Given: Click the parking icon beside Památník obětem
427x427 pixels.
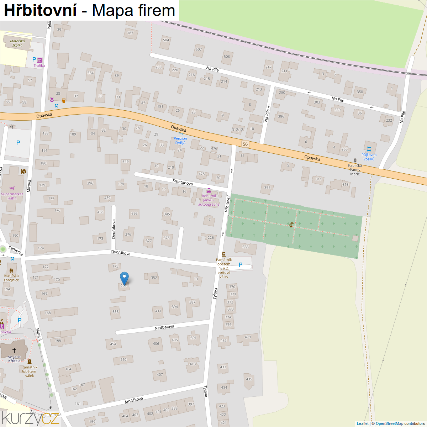Looking at the screenshot, I should 241,265.
